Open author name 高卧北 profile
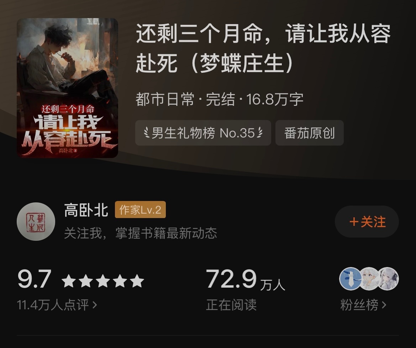The image size is (416, 348). (86, 210)
